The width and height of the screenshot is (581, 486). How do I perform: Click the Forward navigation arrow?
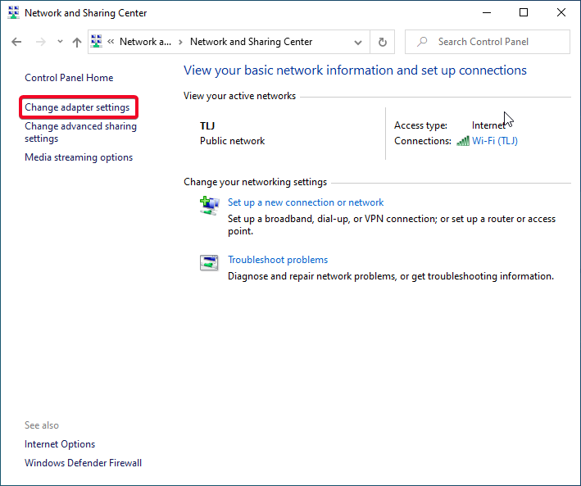point(40,42)
